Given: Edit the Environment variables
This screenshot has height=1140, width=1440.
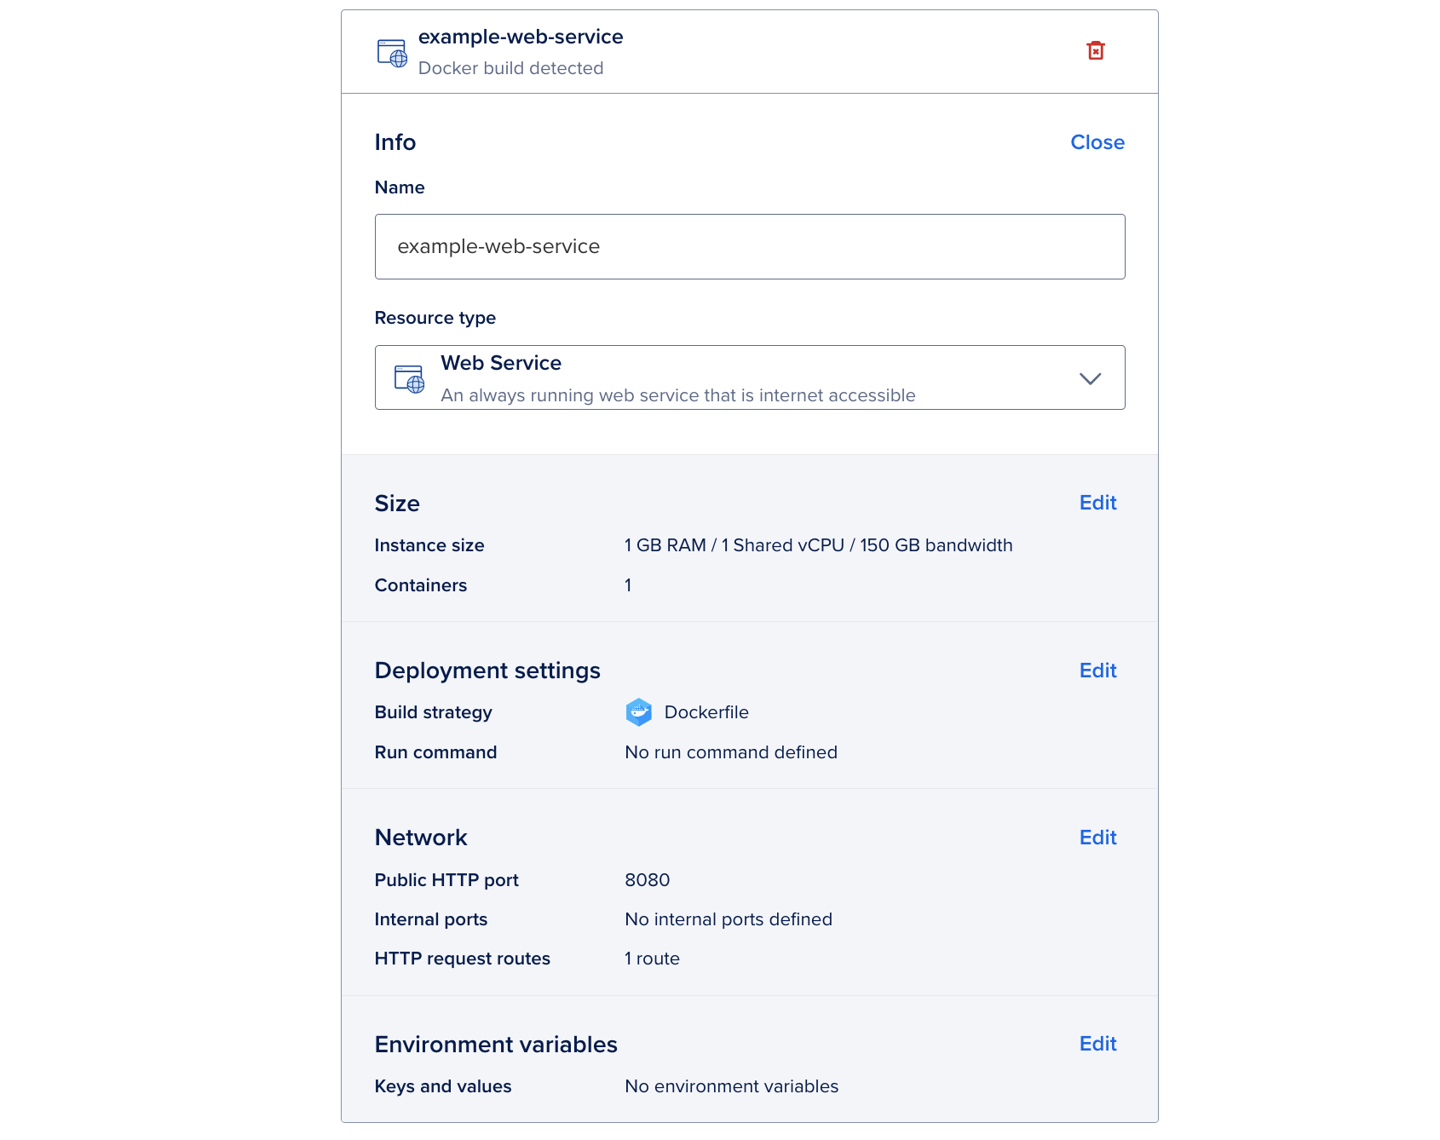Looking at the screenshot, I should point(1097,1044).
